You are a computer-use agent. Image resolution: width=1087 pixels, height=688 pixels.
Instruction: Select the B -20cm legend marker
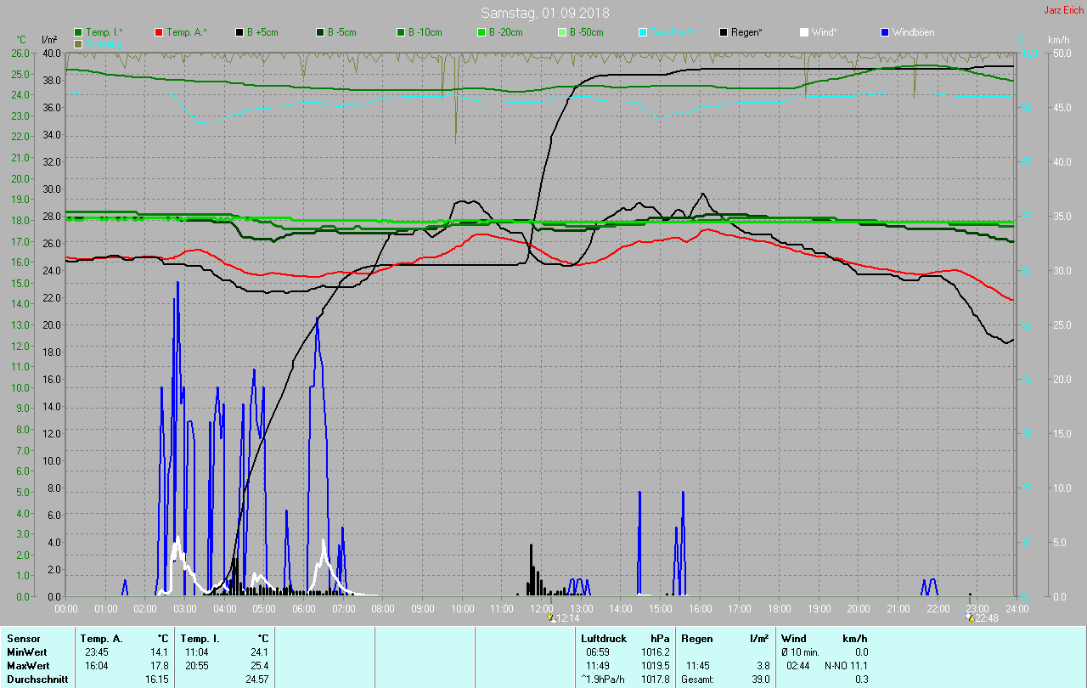482,32
